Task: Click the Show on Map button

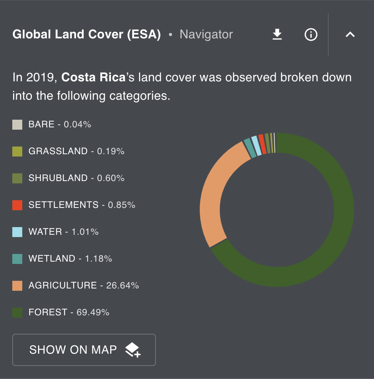Action: [x=84, y=350]
